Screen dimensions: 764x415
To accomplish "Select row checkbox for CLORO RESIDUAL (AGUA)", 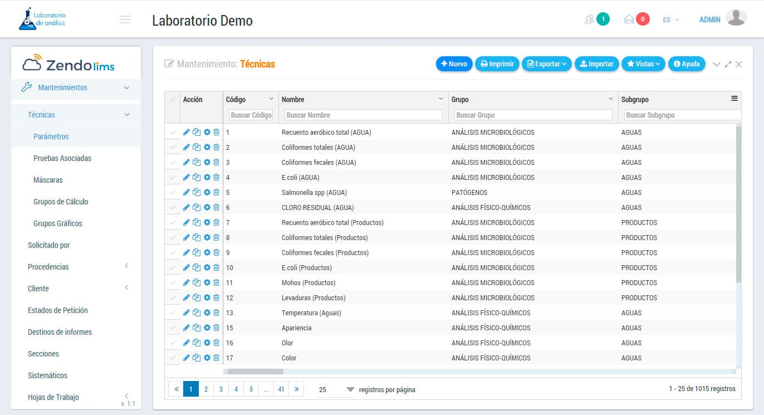I will tap(173, 208).
